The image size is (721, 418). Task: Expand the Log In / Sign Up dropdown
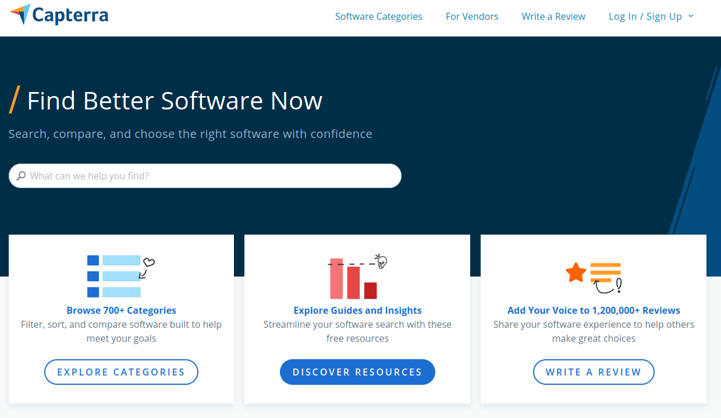click(651, 16)
